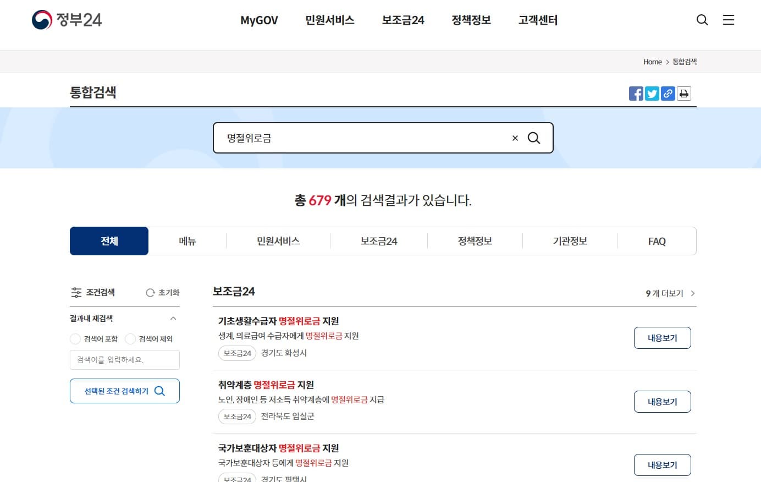Share the page on Twitter
Screen dimensions: 761x482
(x=652, y=93)
